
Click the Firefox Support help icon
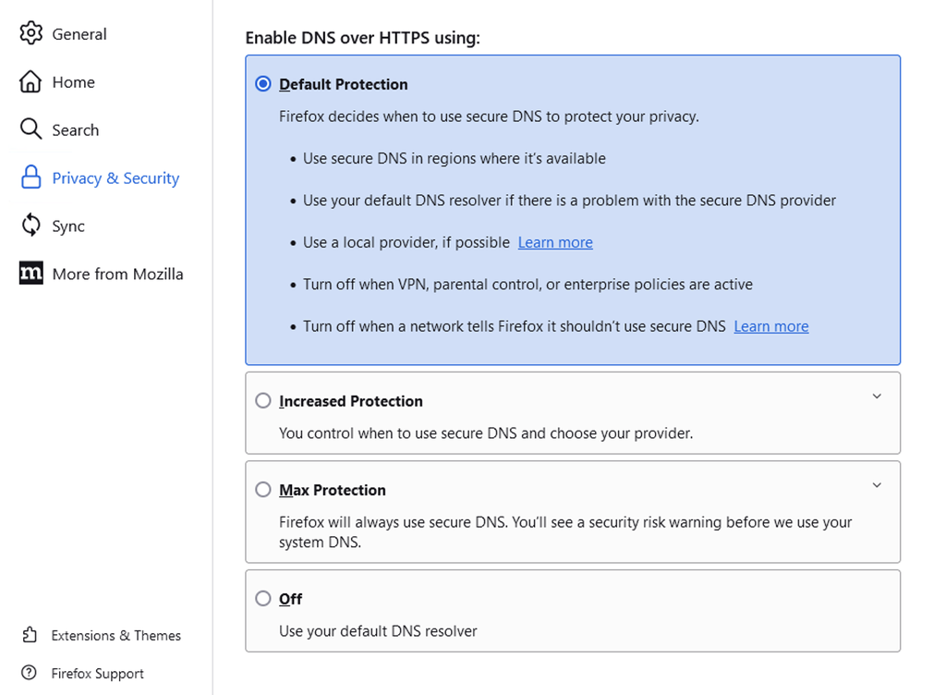(30, 673)
